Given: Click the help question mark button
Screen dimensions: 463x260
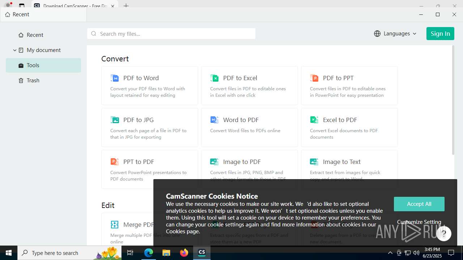Looking at the screenshot, I should click(x=443, y=234).
